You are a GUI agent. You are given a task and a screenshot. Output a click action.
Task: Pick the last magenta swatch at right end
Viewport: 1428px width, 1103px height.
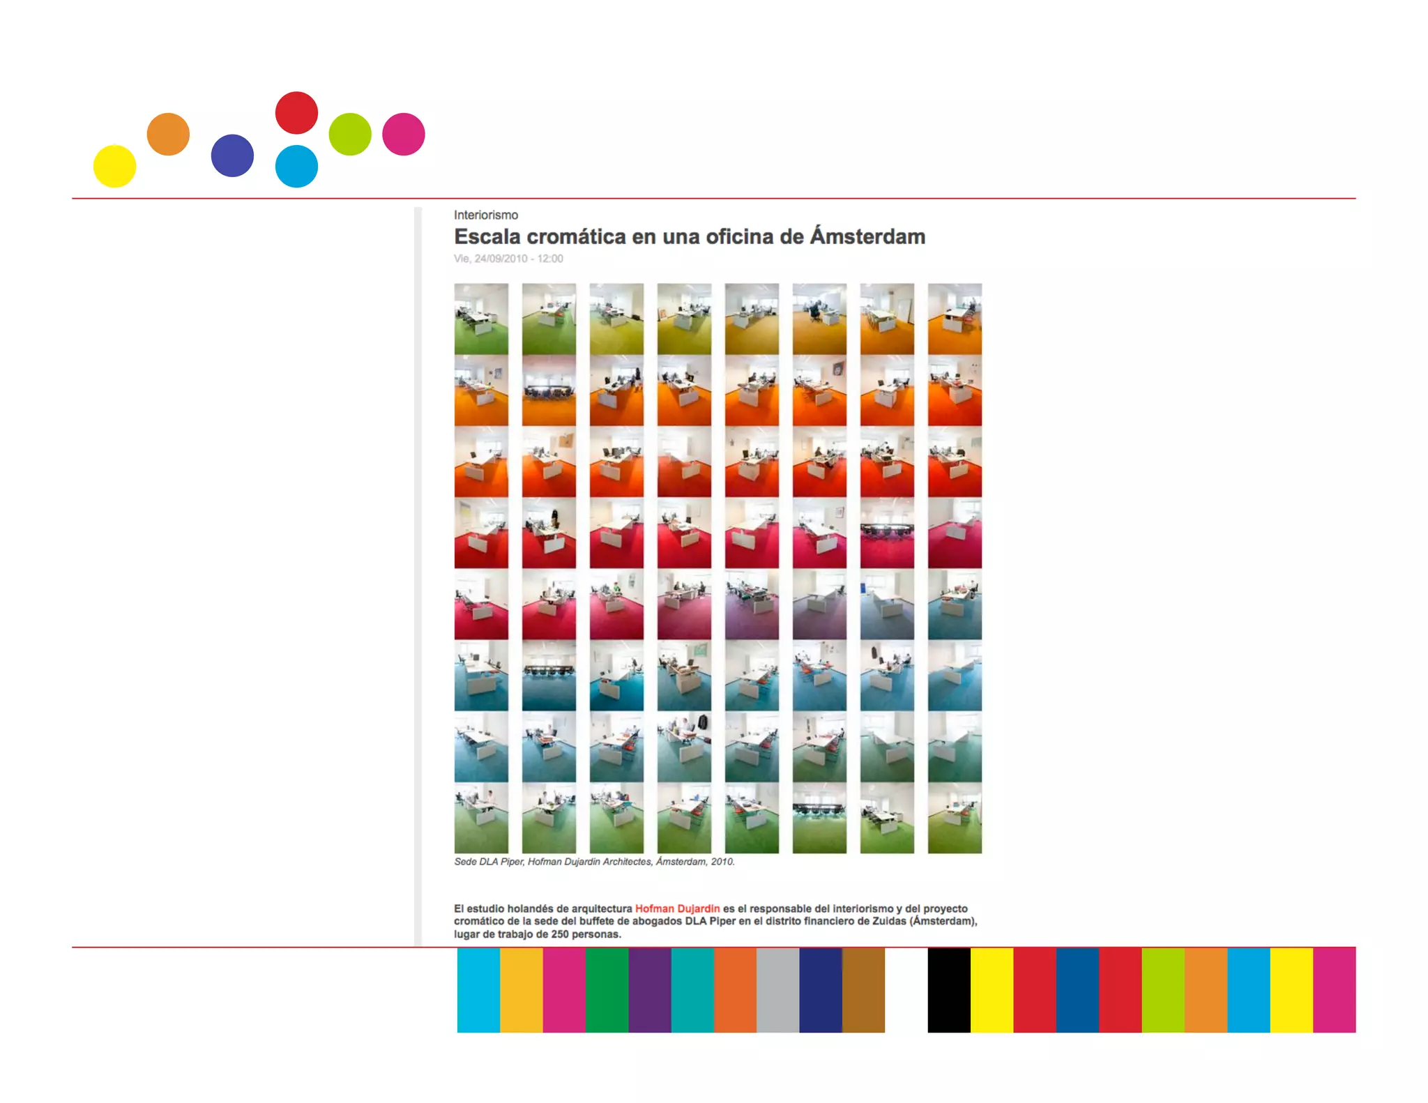pos(1334,990)
